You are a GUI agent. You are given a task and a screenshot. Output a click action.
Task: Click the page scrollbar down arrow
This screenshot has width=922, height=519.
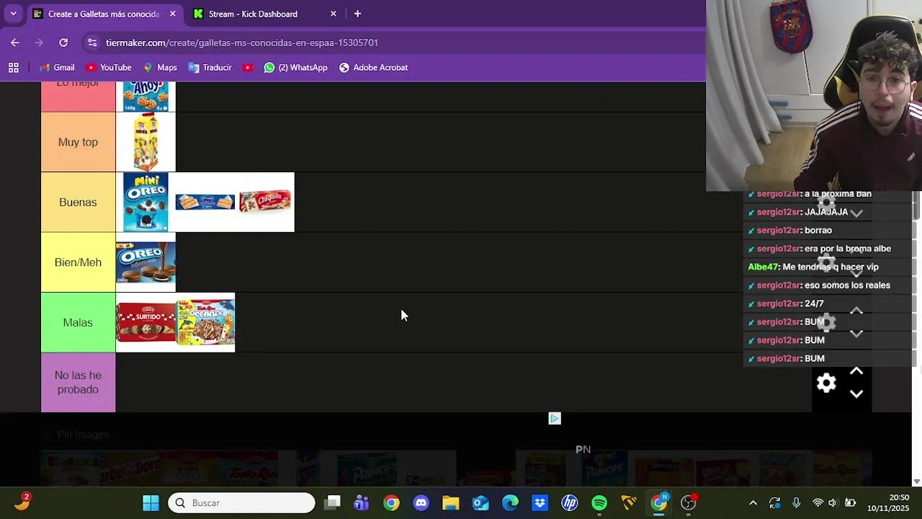(x=917, y=481)
